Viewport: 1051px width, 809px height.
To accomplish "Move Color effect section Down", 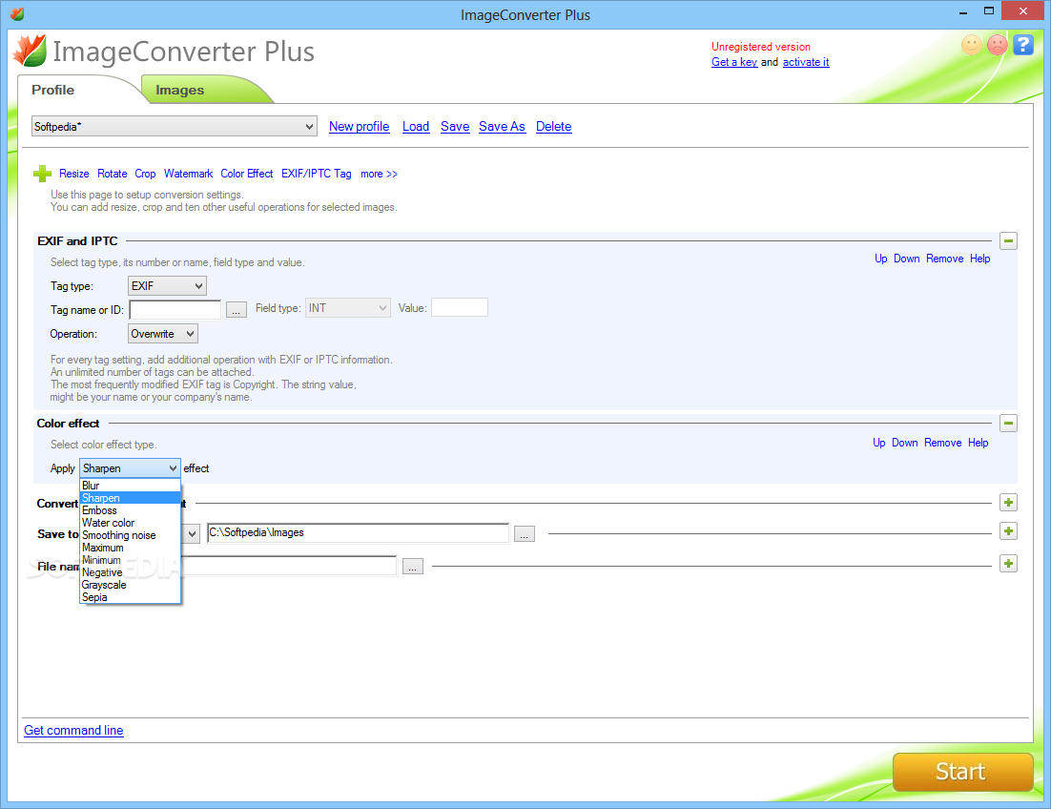I will pos(904,443).
